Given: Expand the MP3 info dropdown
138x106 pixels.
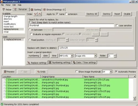Looking at the screenshot, I should [x=72, y=56].
